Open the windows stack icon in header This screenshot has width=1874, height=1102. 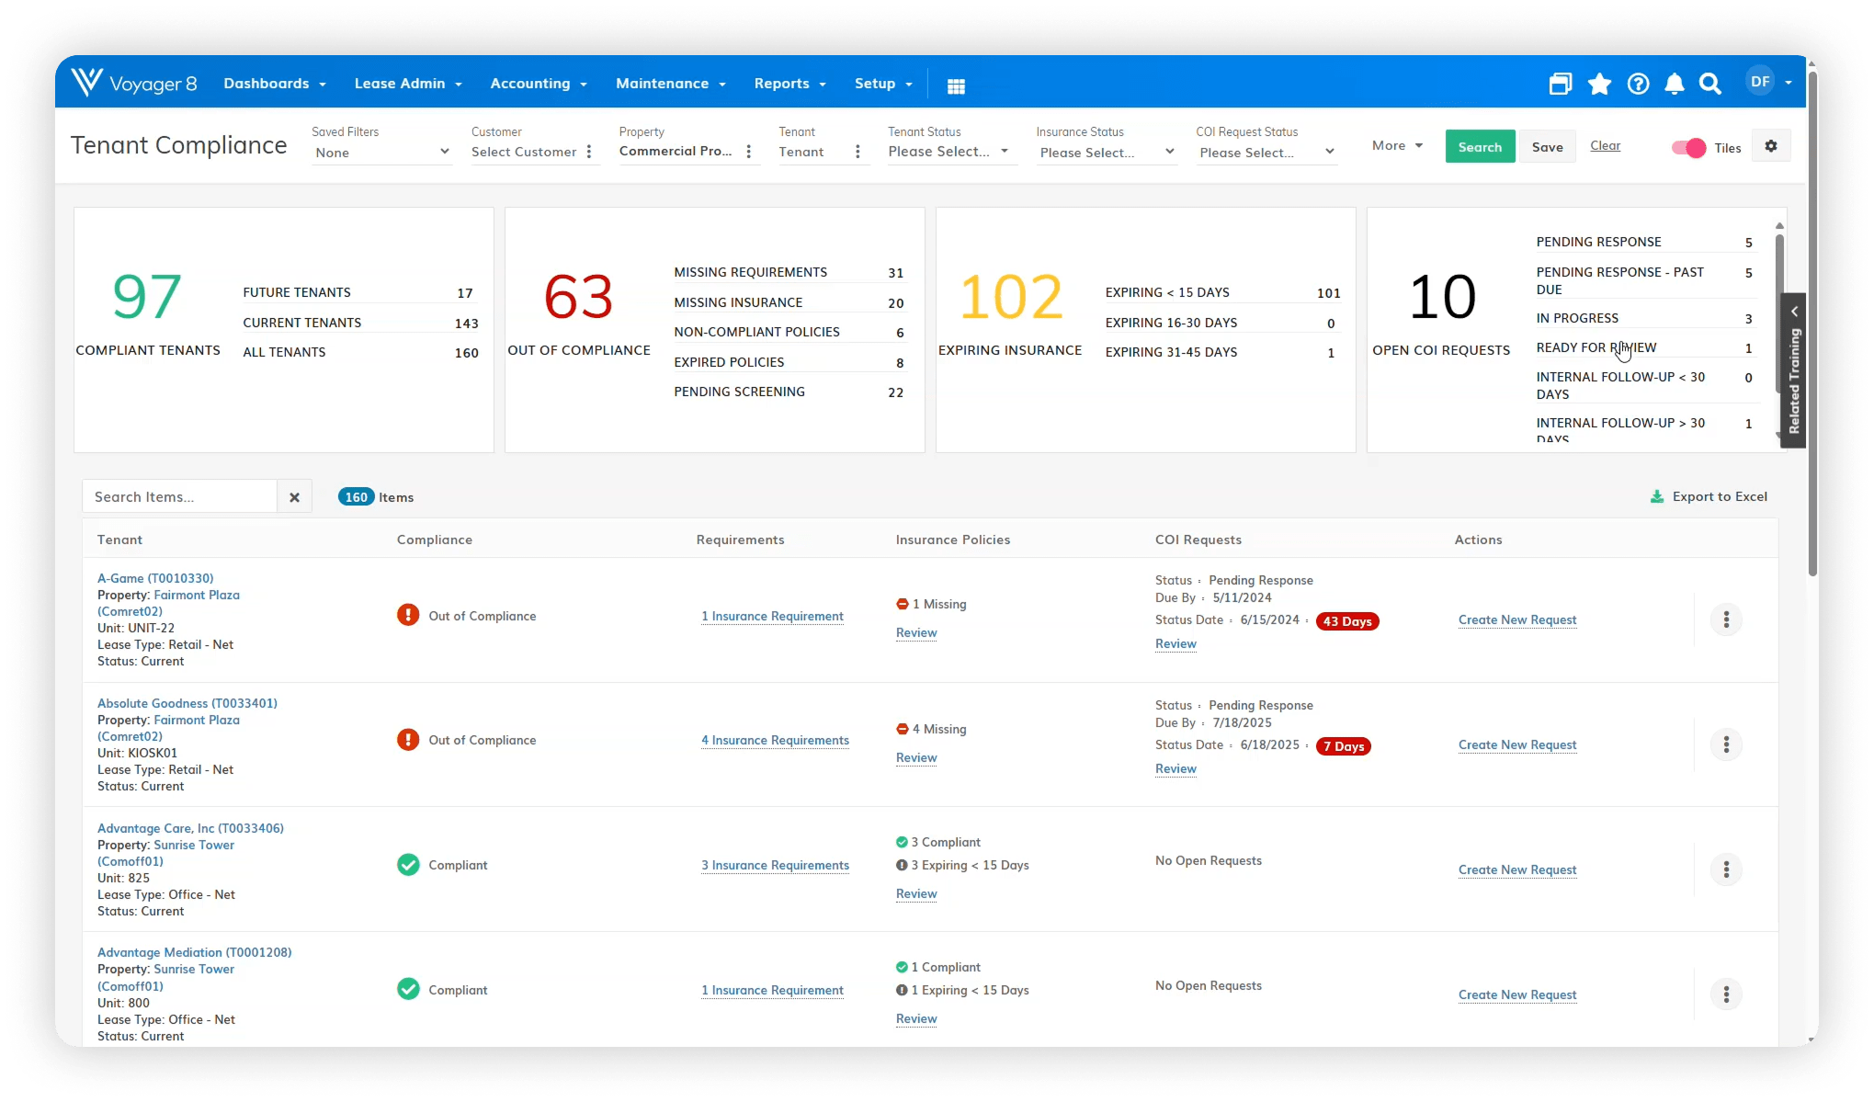[1561, 85]
